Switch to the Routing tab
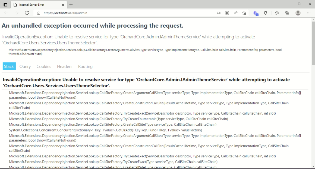 85,67
